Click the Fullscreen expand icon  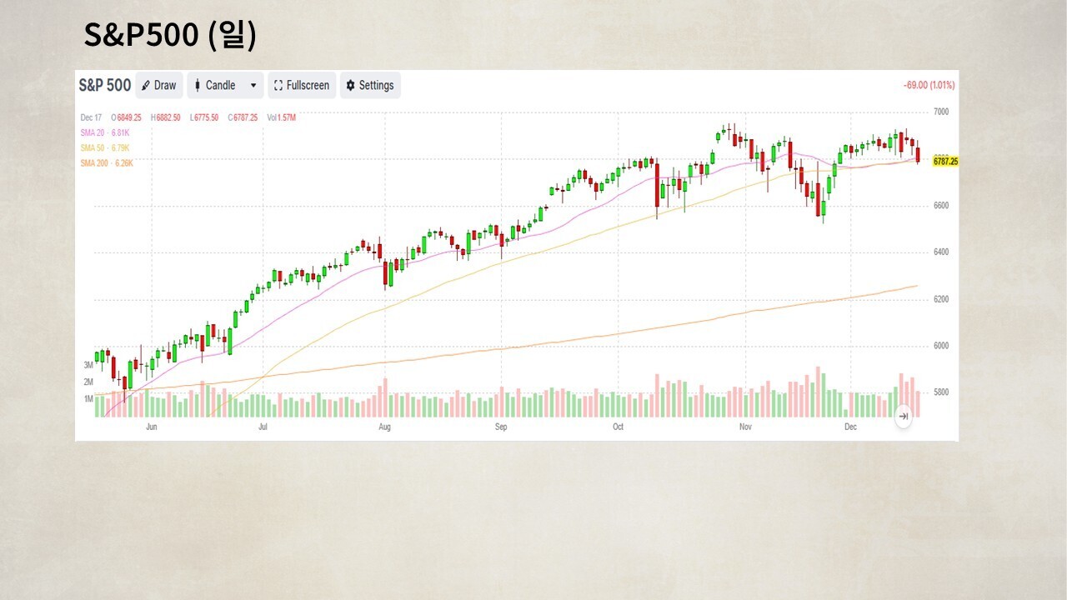coord(278,86)
